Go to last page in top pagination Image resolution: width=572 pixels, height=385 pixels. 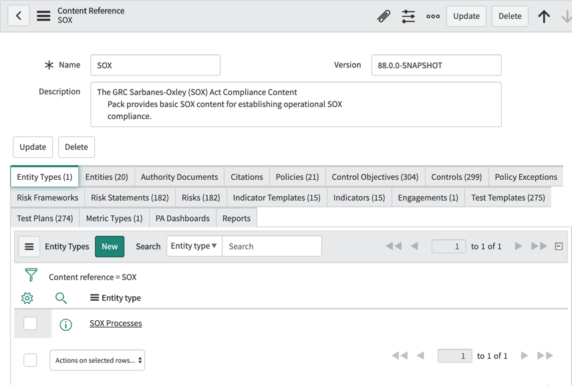click(x=539, y=246)
